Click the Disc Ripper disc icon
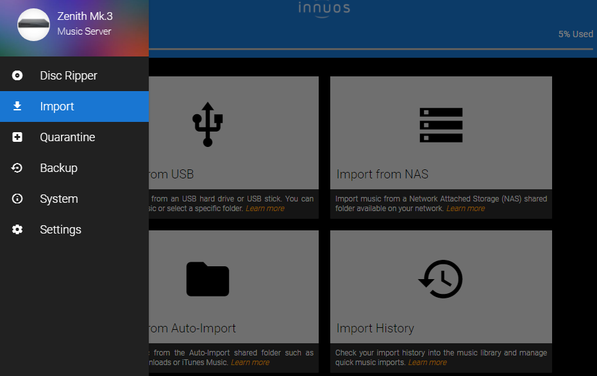The height and width of the screenshot is (376, 597). click(17, 76)
